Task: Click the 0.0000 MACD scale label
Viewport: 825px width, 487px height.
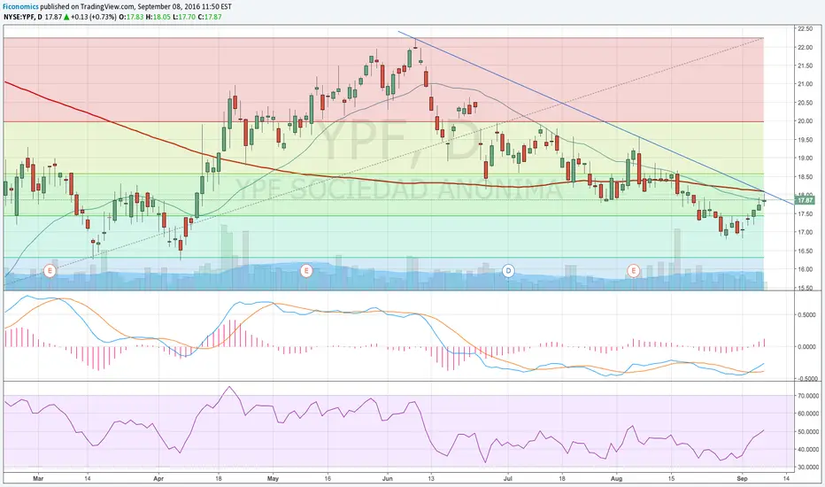Action: [806, 346]
